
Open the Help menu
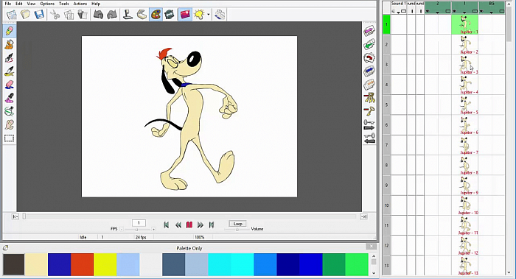96,4
